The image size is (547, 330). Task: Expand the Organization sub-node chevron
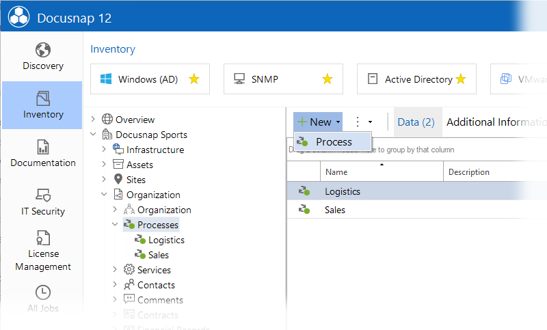click(x=115, y=209)
